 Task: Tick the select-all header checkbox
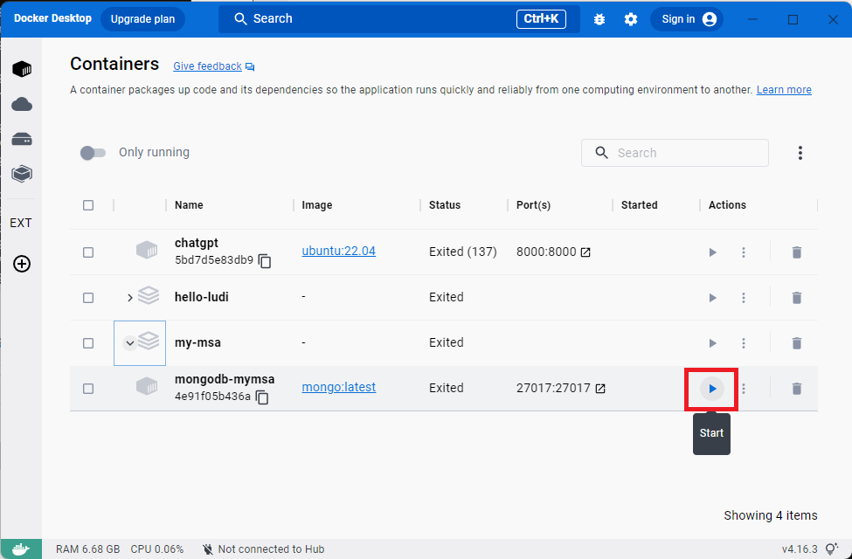88,205
